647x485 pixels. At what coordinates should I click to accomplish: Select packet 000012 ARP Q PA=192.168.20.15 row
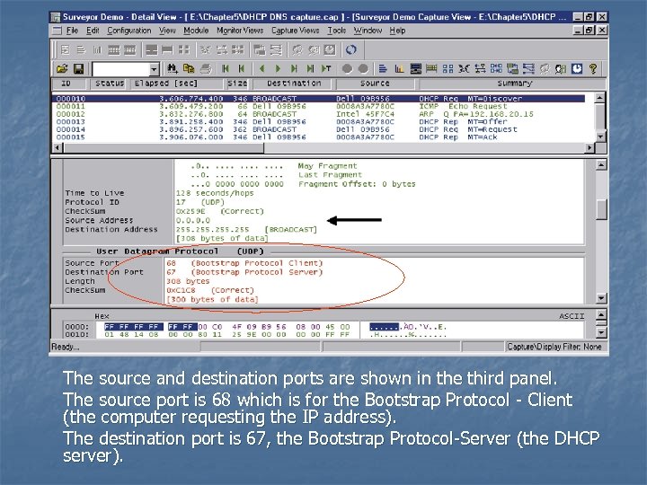(318, 114)
